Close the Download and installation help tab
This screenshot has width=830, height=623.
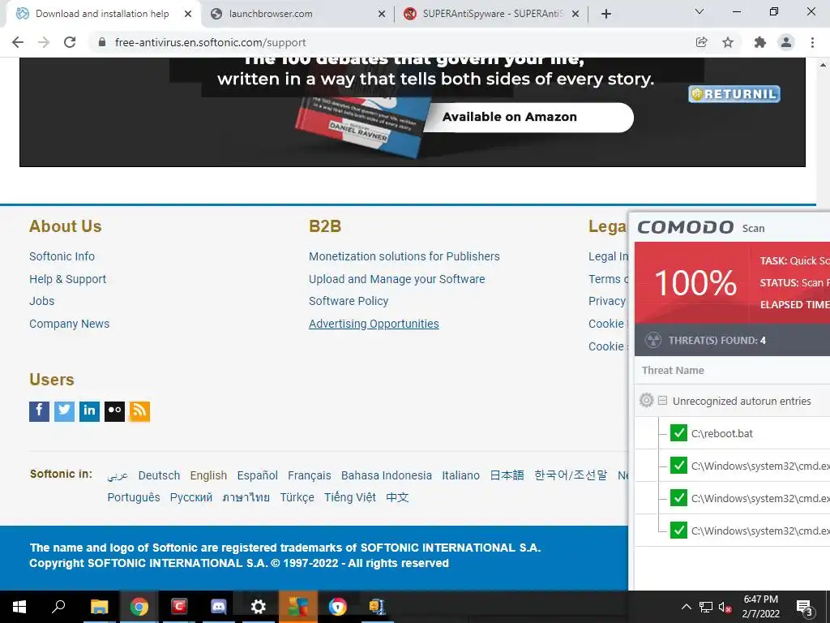point(188,15)
